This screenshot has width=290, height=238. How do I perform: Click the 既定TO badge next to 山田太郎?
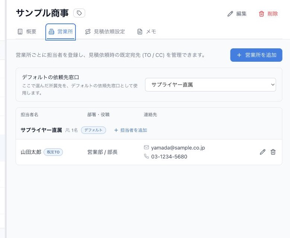(x=53, y=152)
